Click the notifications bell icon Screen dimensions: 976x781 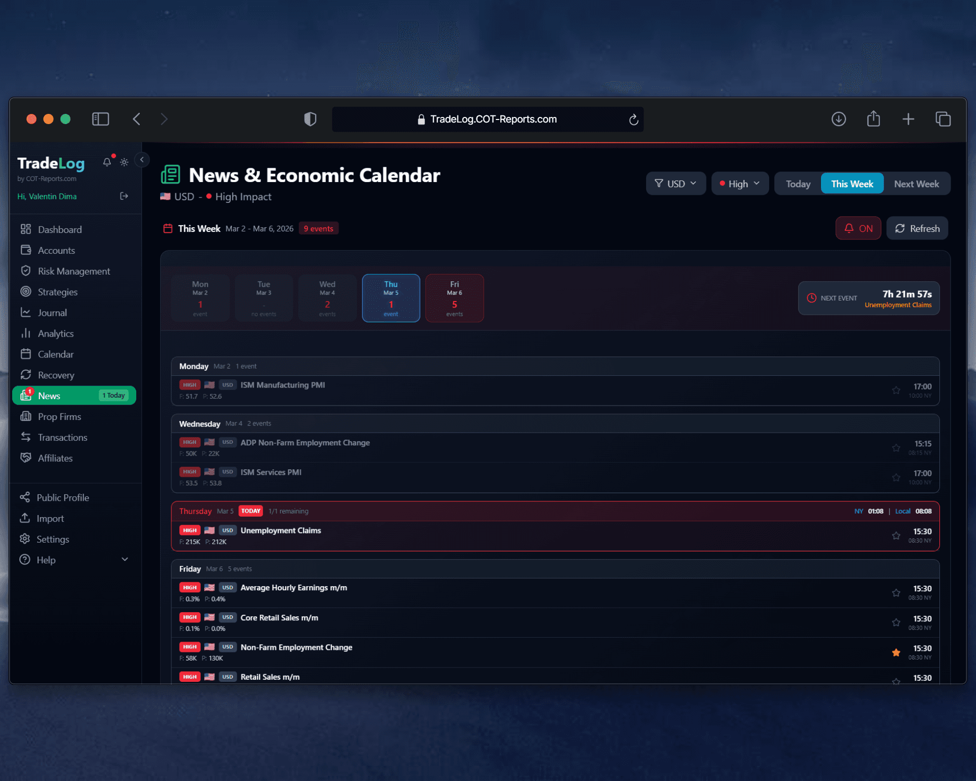107,162
